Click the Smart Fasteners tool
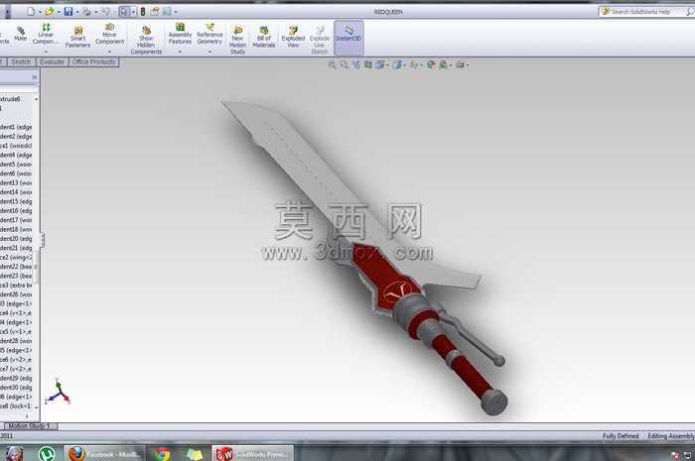 tap(77, 37)
